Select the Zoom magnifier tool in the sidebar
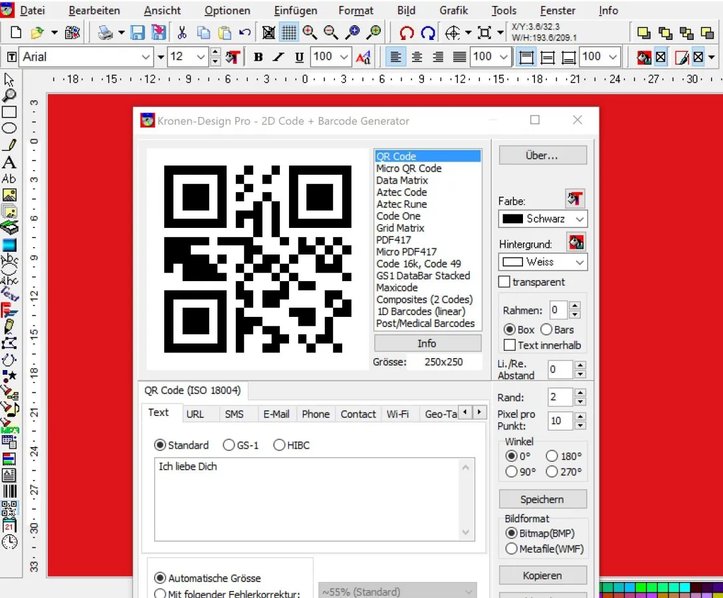Viewport: 723px width, 598px height. pos(9,94)
